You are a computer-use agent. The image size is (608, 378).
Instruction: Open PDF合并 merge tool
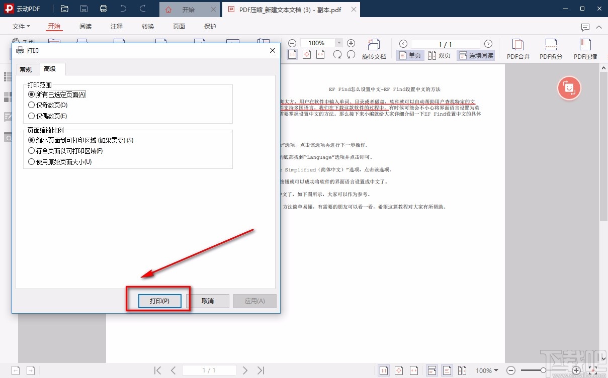point(518,49)
